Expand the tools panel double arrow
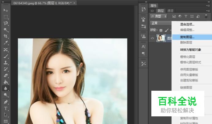This screenshot has width=212, height=124. coord(3,2)
